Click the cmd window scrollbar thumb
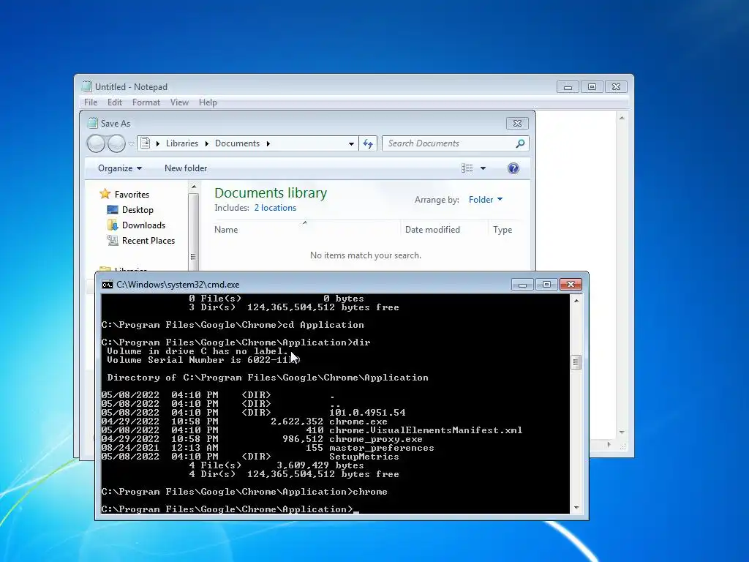Image resolution: width=749 pixels, height=562 pixels. pyautogui.click(x=576, y=363)
